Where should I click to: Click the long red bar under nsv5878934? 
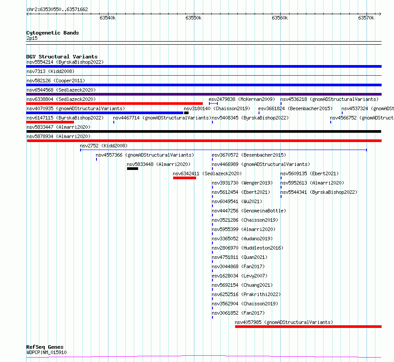[x=204, y=141]
